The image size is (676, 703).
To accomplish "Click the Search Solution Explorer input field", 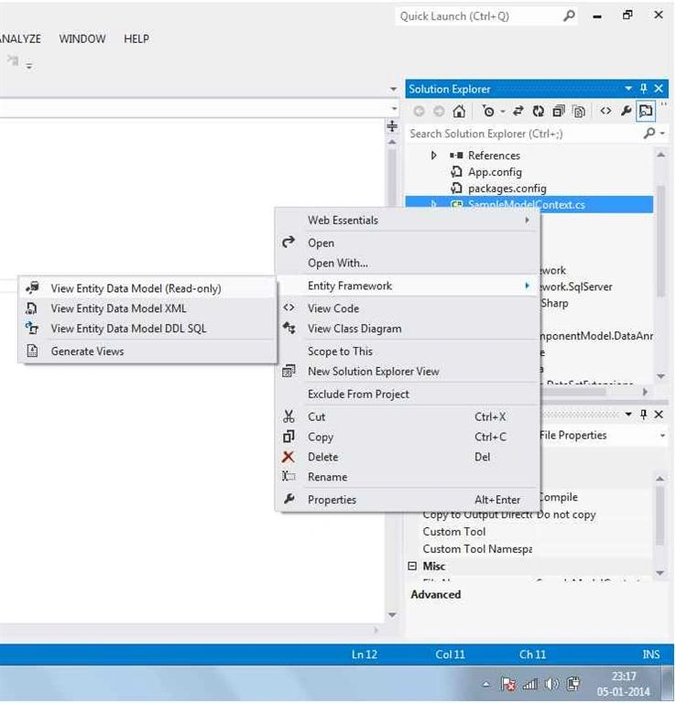I will point(526,134).
